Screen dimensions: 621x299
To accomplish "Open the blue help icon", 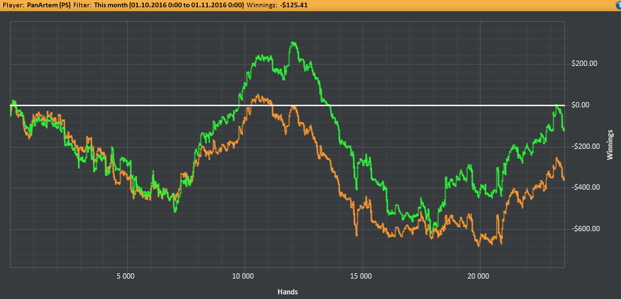I will pos(618,5).
